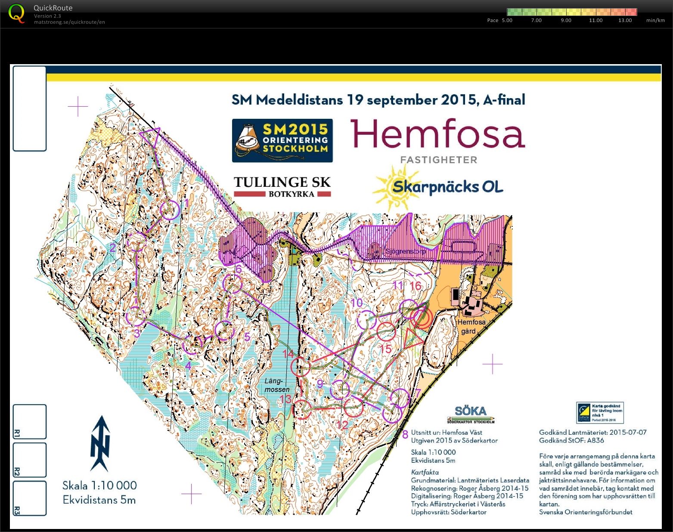This screenshot has width=673, height=532.
Task: Click the SÖKA Söderkartor logo
Action: point(471,414)
